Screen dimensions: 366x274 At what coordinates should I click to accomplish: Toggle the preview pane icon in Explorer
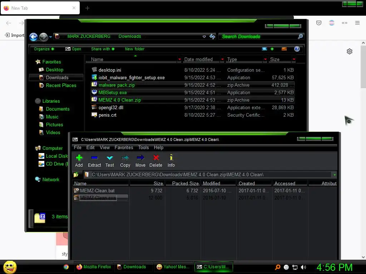(284, 49)
